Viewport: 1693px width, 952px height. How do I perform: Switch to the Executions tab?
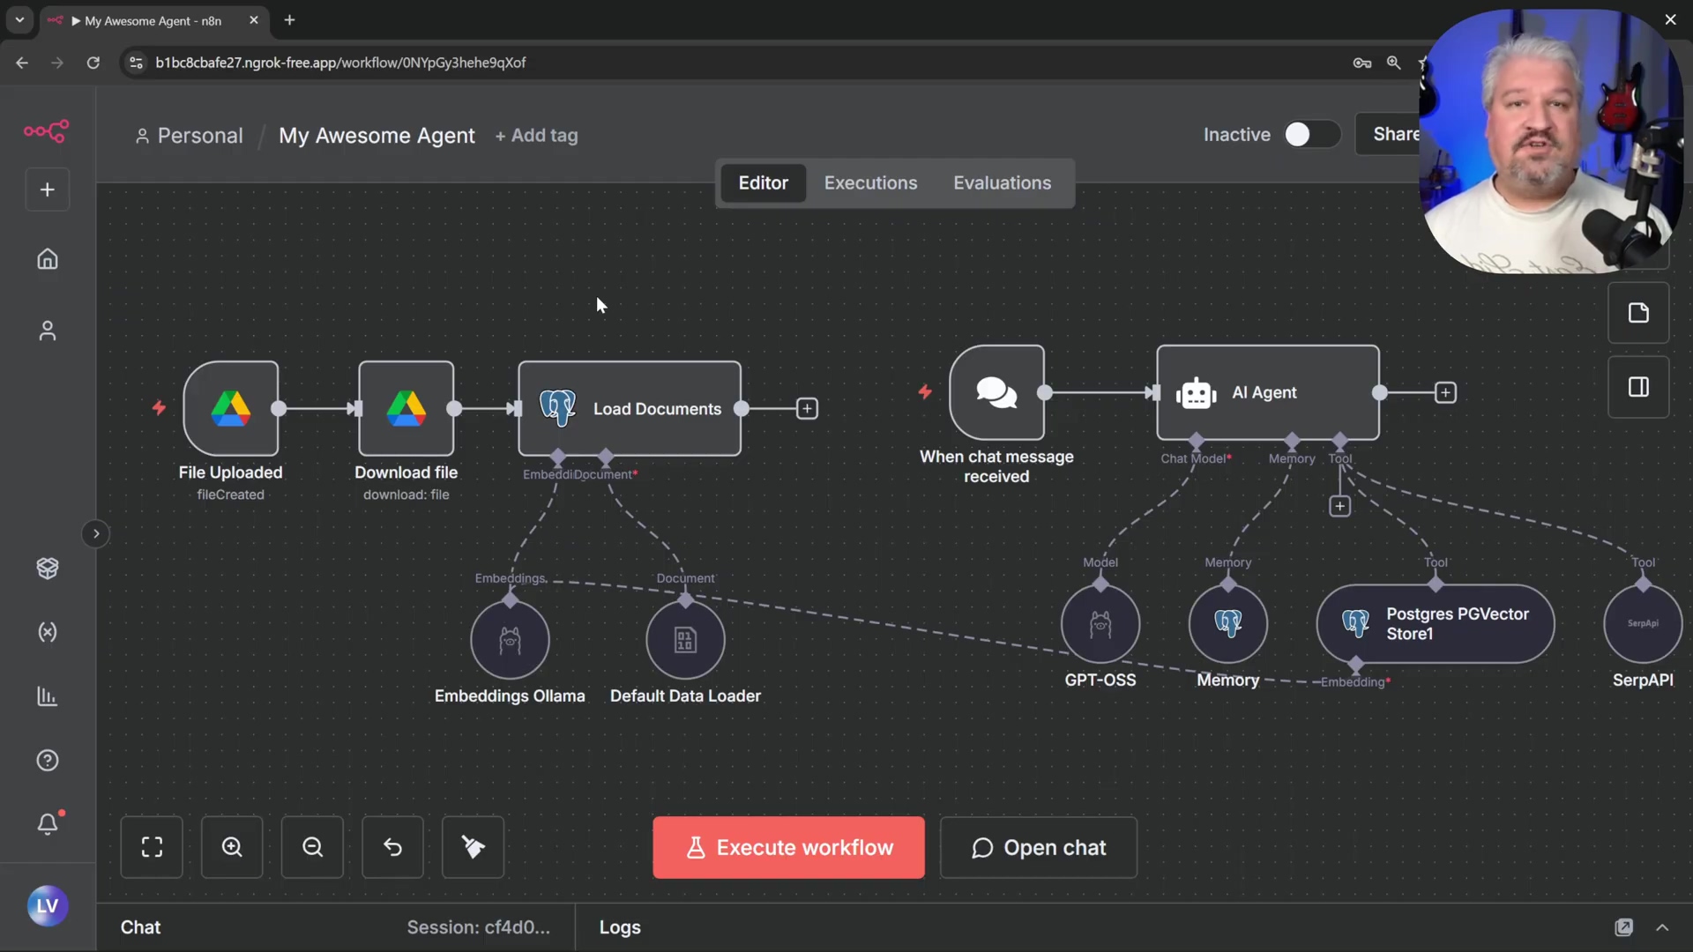(870, 182)
